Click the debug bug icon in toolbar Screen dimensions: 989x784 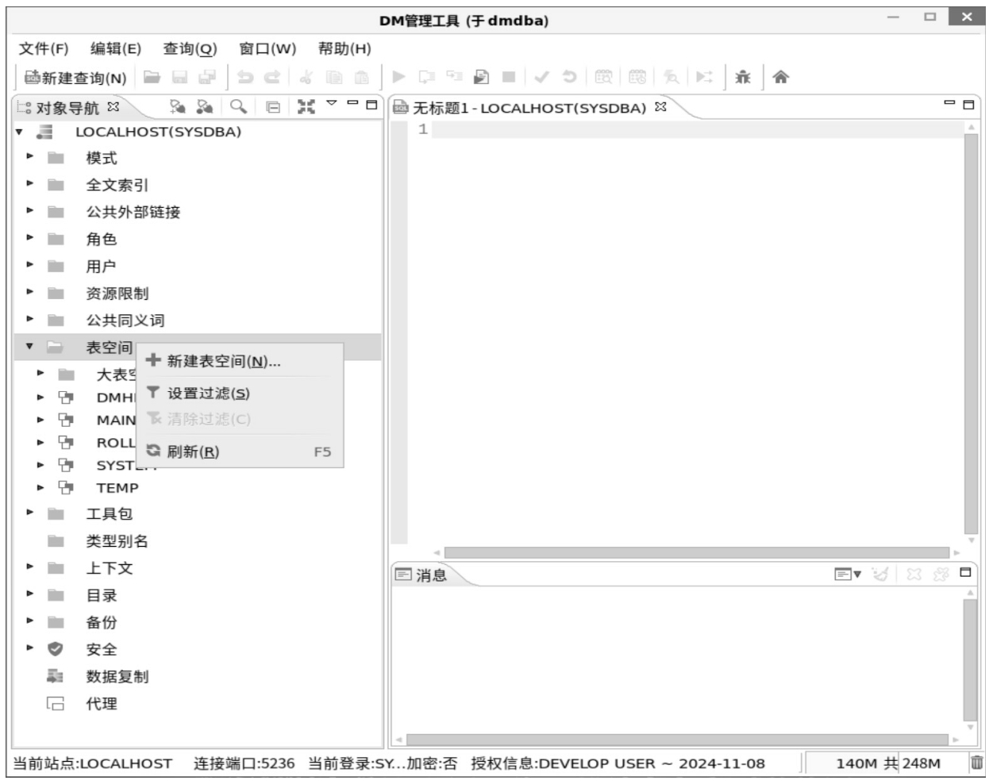[x=742, y=77]
